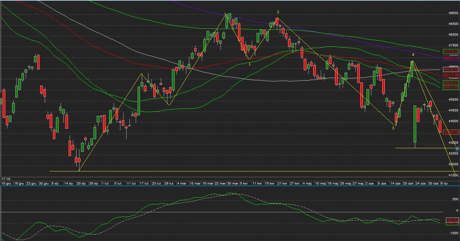Select the white moving average value tag
Viewport: 460px width, 241px height.
pyautogui.click(x=451, y=70)
